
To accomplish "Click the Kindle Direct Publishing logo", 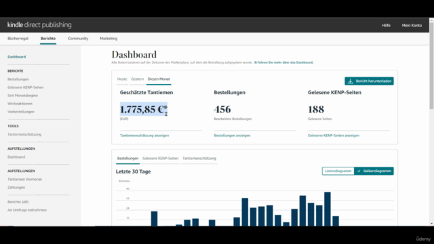I will [x=39, y=25].
